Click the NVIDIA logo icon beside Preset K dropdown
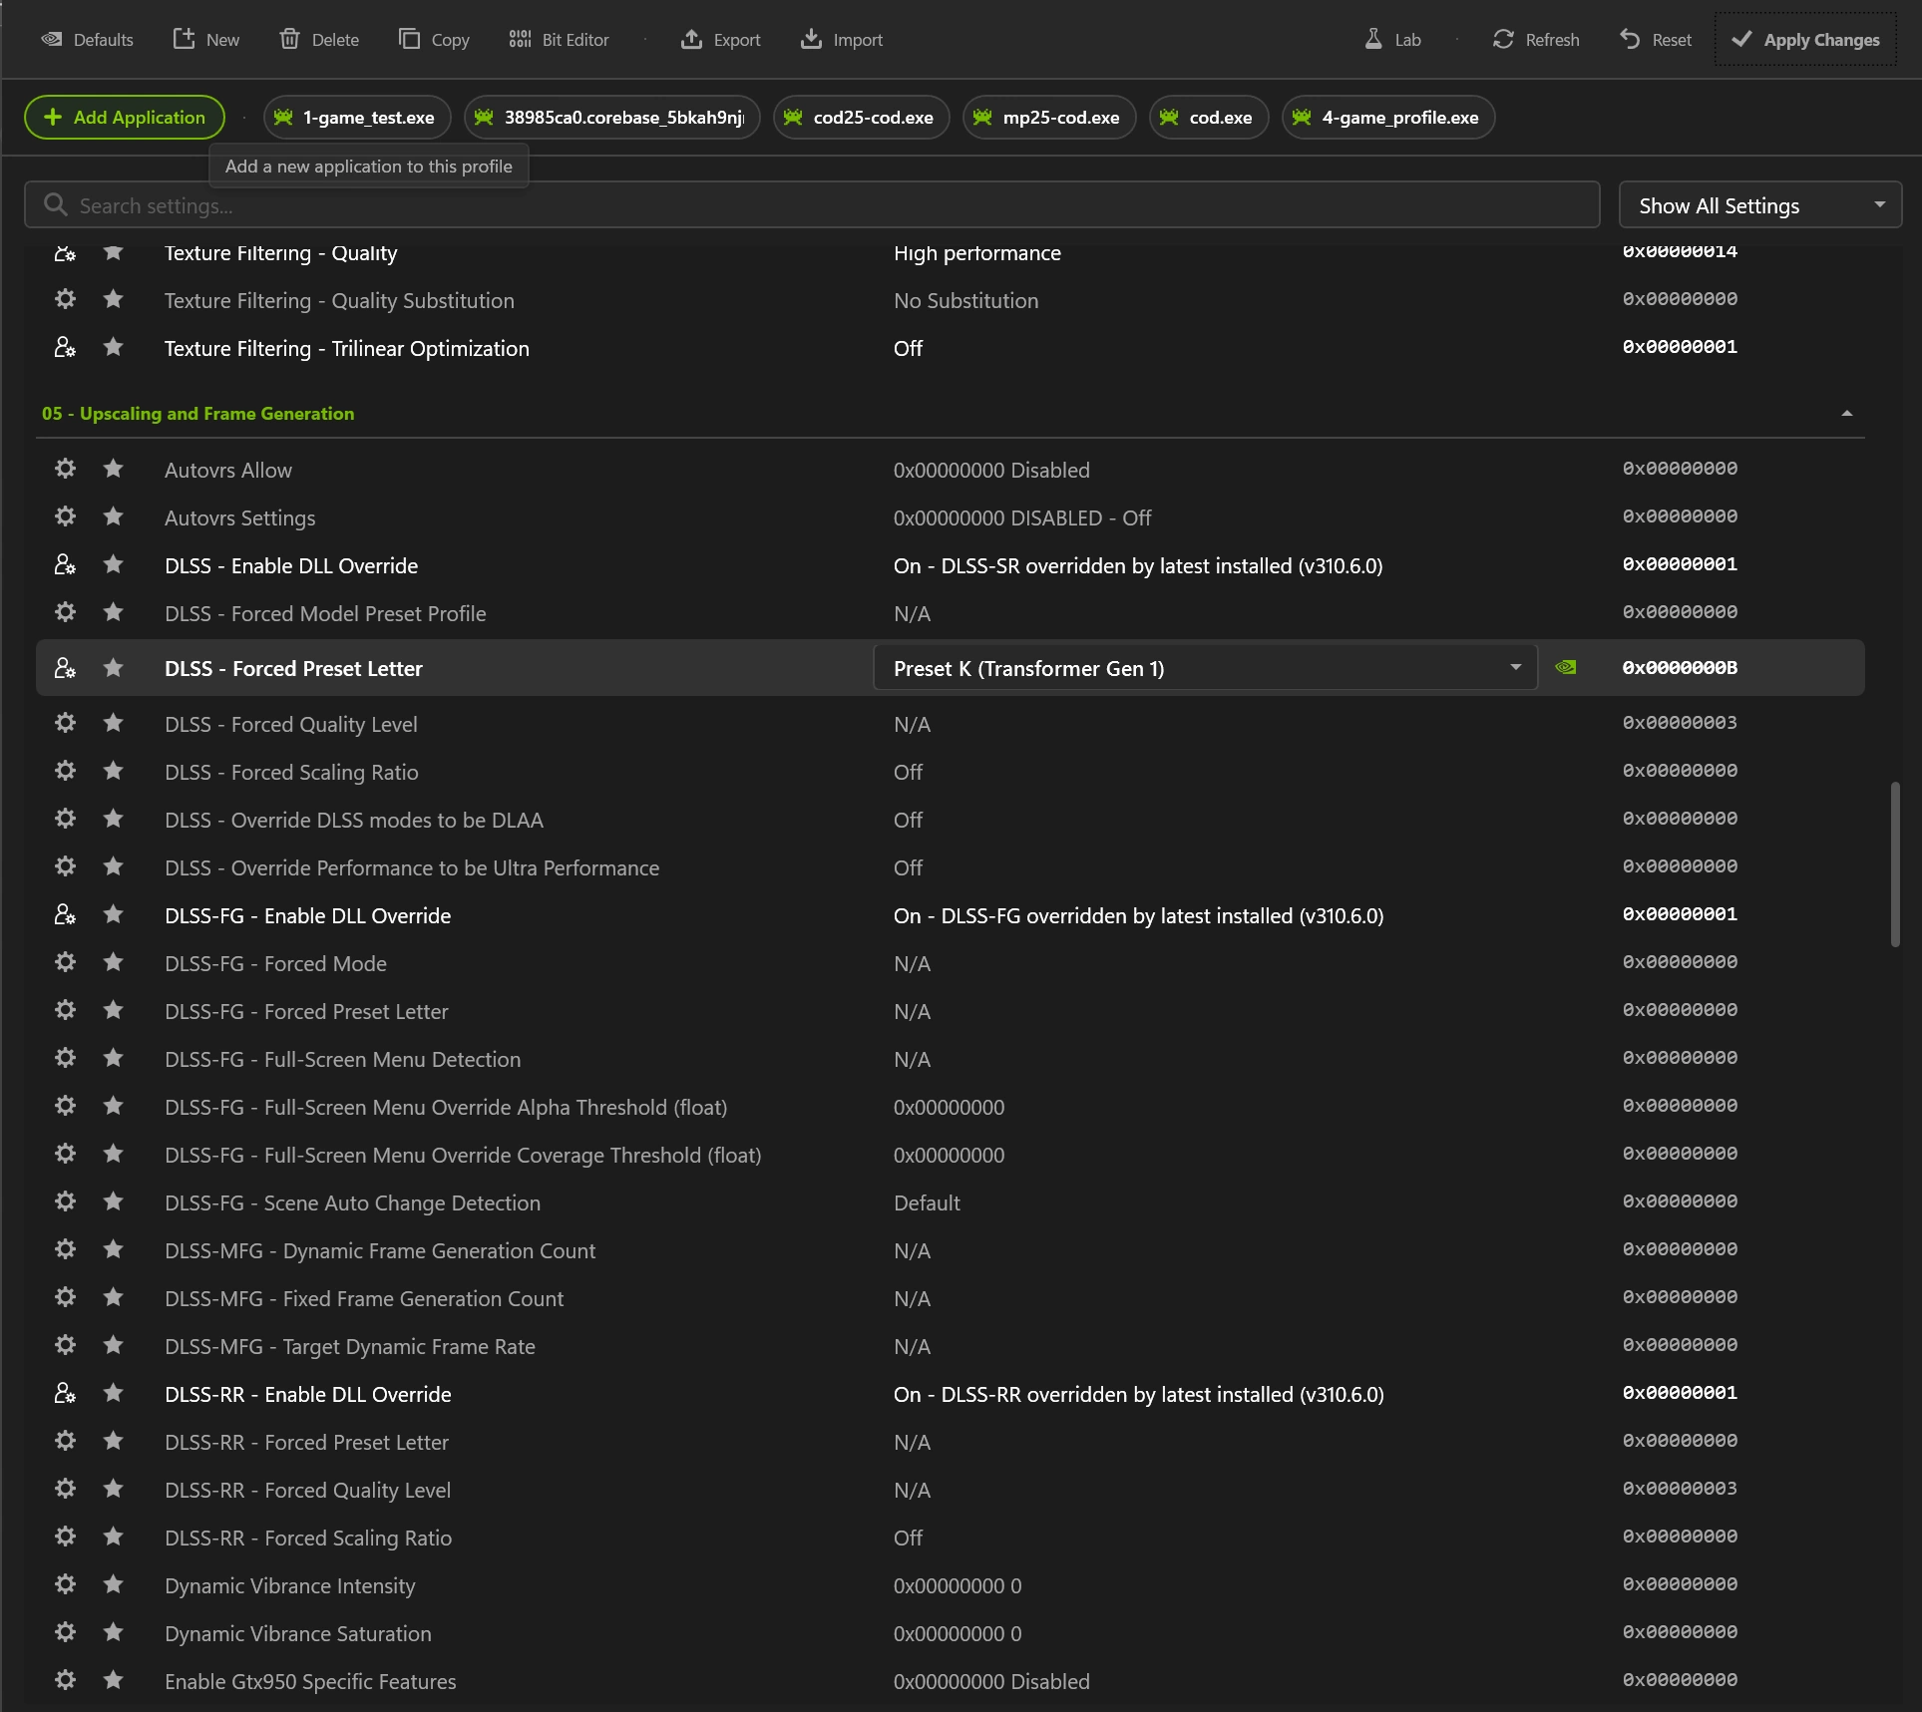1922x1712 pixels. (x=1566, y=667)
